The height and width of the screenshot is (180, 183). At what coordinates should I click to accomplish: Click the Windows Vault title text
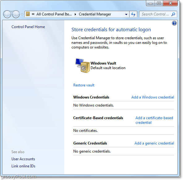tap(103, 63)
